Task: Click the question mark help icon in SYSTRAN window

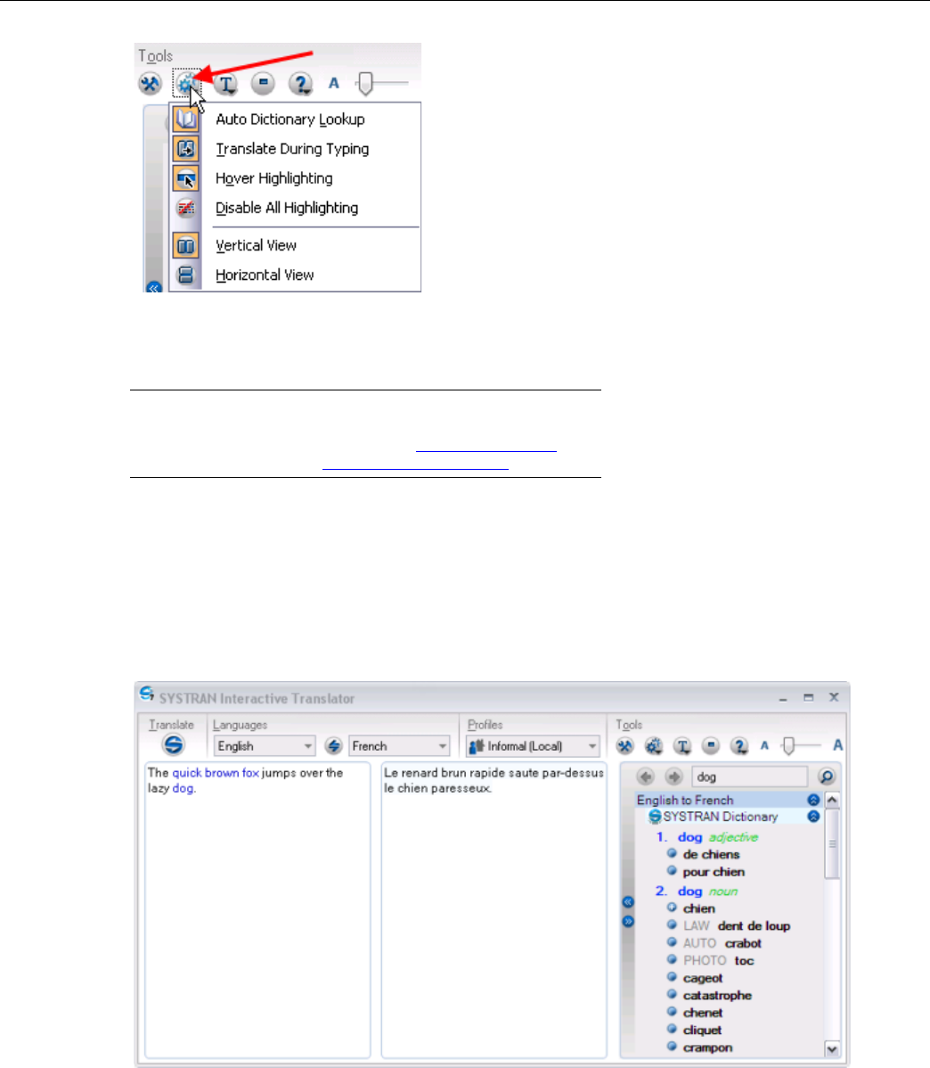Action: [x=739, y=746]
